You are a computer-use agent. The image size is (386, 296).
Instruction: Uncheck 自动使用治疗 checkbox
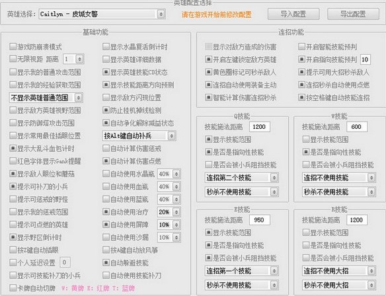coord(106,211)
